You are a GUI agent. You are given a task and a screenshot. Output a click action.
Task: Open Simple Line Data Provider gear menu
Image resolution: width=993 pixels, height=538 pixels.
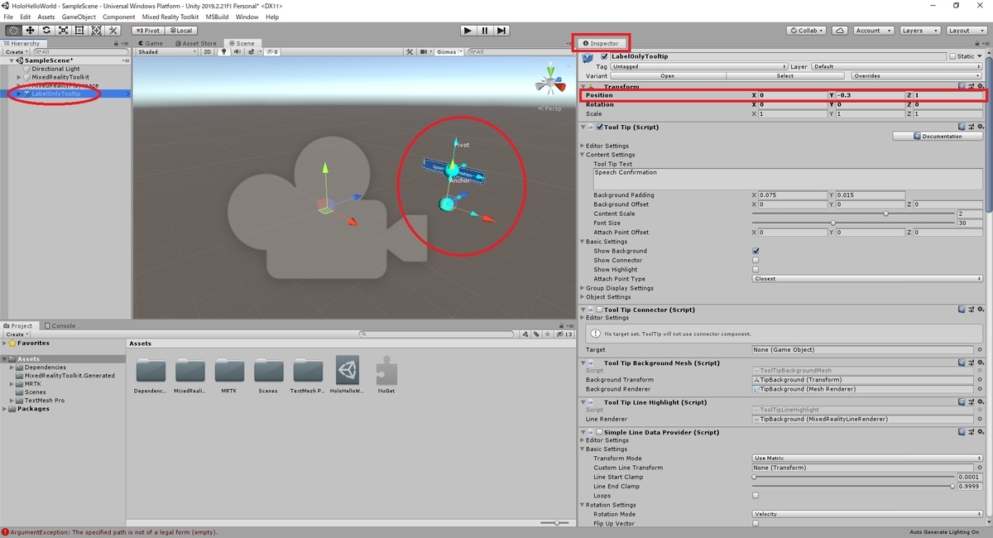pyautogui.click(x=981, y=432)
